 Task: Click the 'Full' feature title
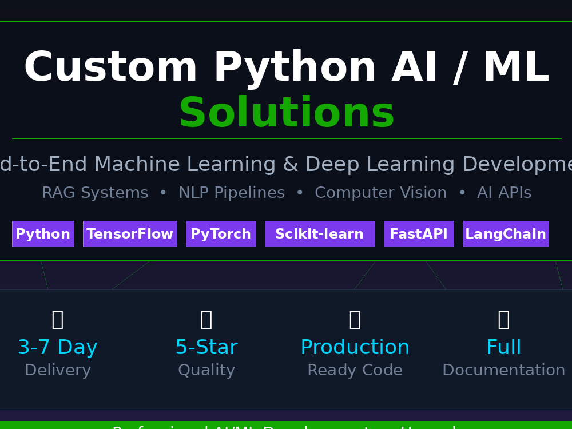504,347
